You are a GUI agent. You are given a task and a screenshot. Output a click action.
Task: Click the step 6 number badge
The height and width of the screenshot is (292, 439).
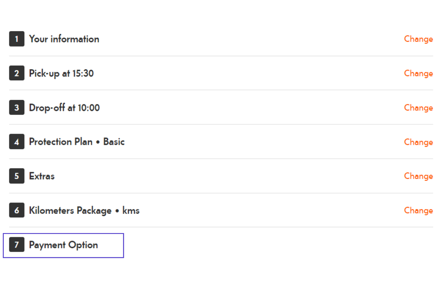(17, 210)
